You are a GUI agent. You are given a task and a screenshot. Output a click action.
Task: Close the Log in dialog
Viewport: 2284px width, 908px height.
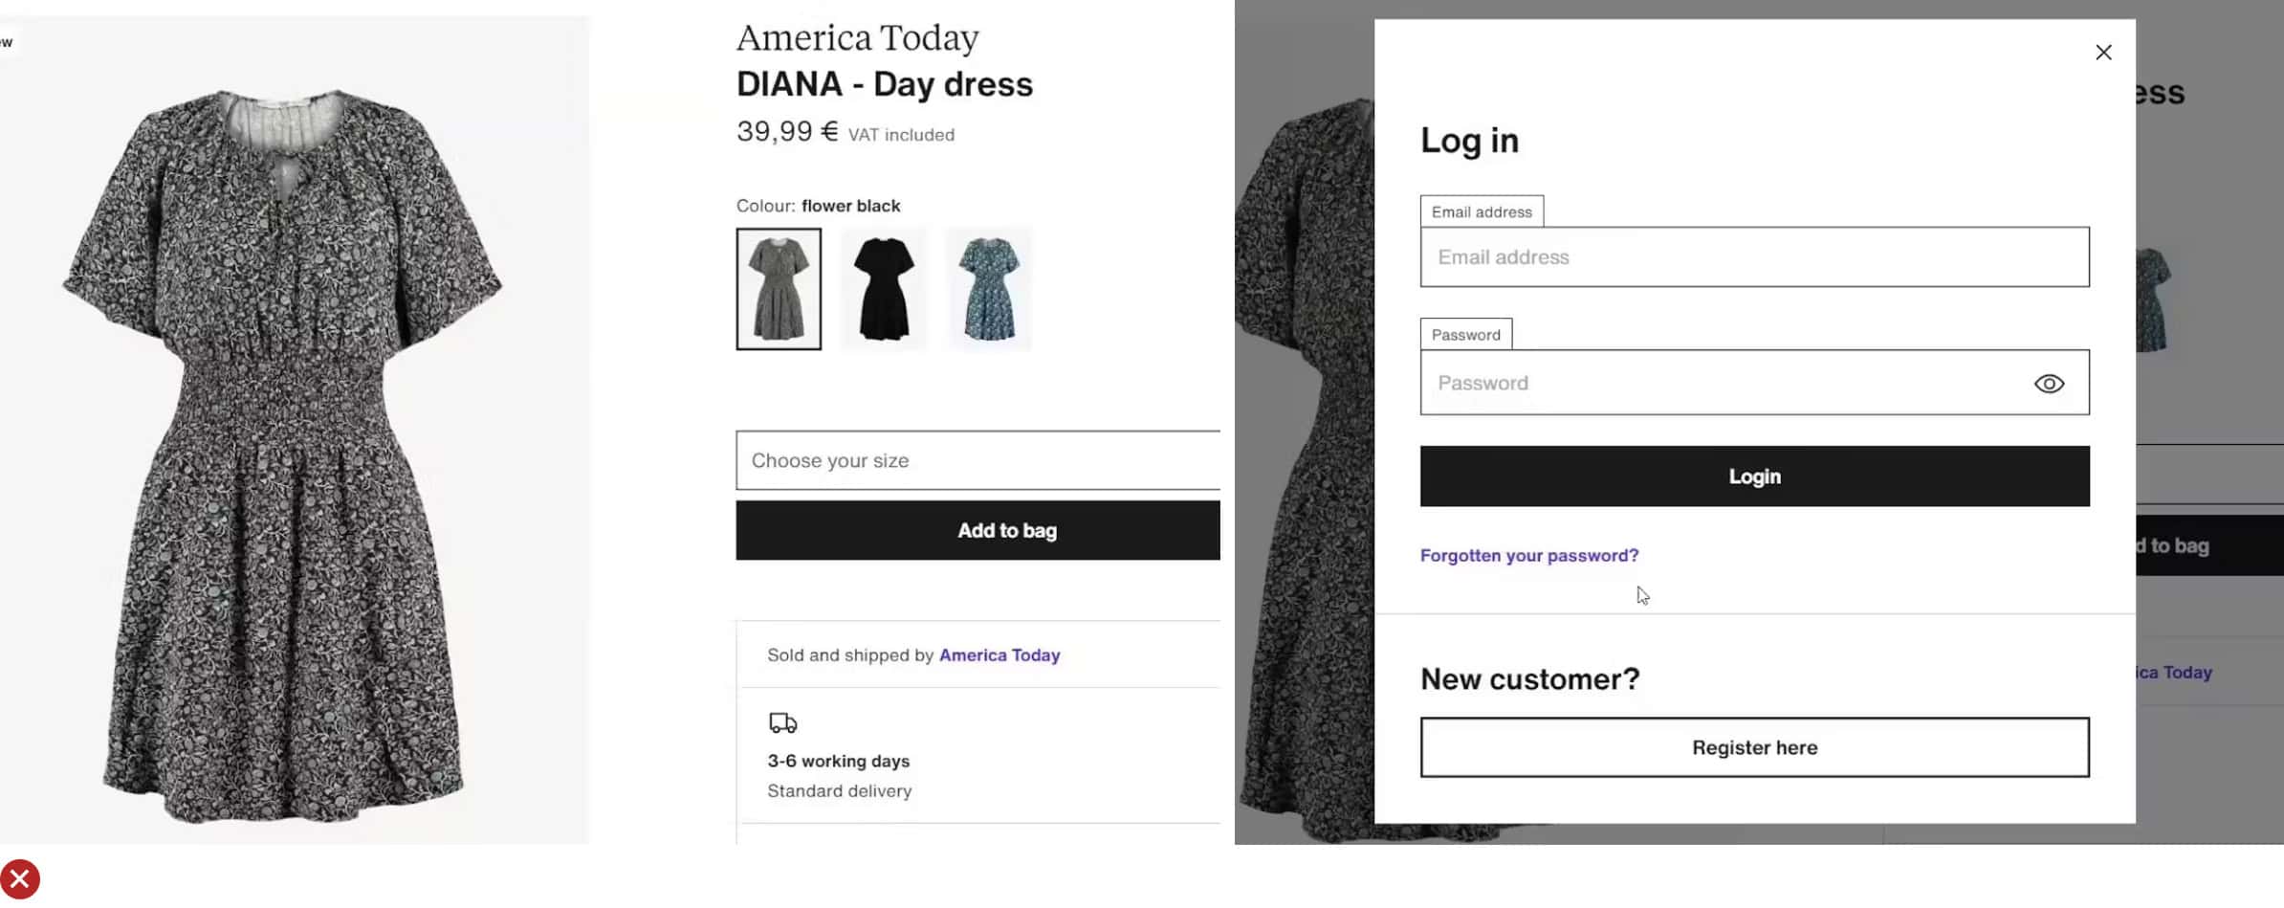click(x=2103, y=53)
